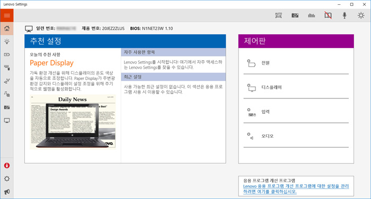The height and width of the screenshot is (199, 371).
Task: Toggle the AUTO keyboard backlight toolbar icon
Action: point(278,15)
